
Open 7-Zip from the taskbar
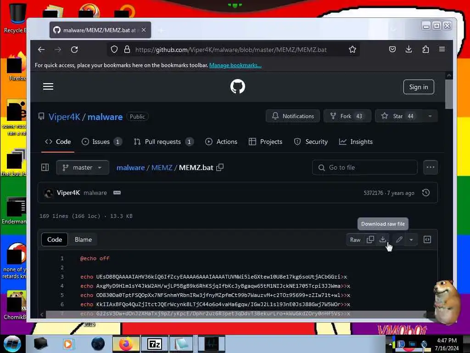tap(155, 344)
